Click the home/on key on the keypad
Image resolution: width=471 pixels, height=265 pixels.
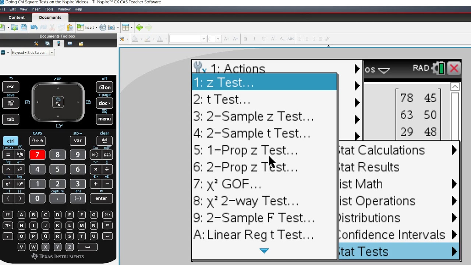tap(104, 87)
